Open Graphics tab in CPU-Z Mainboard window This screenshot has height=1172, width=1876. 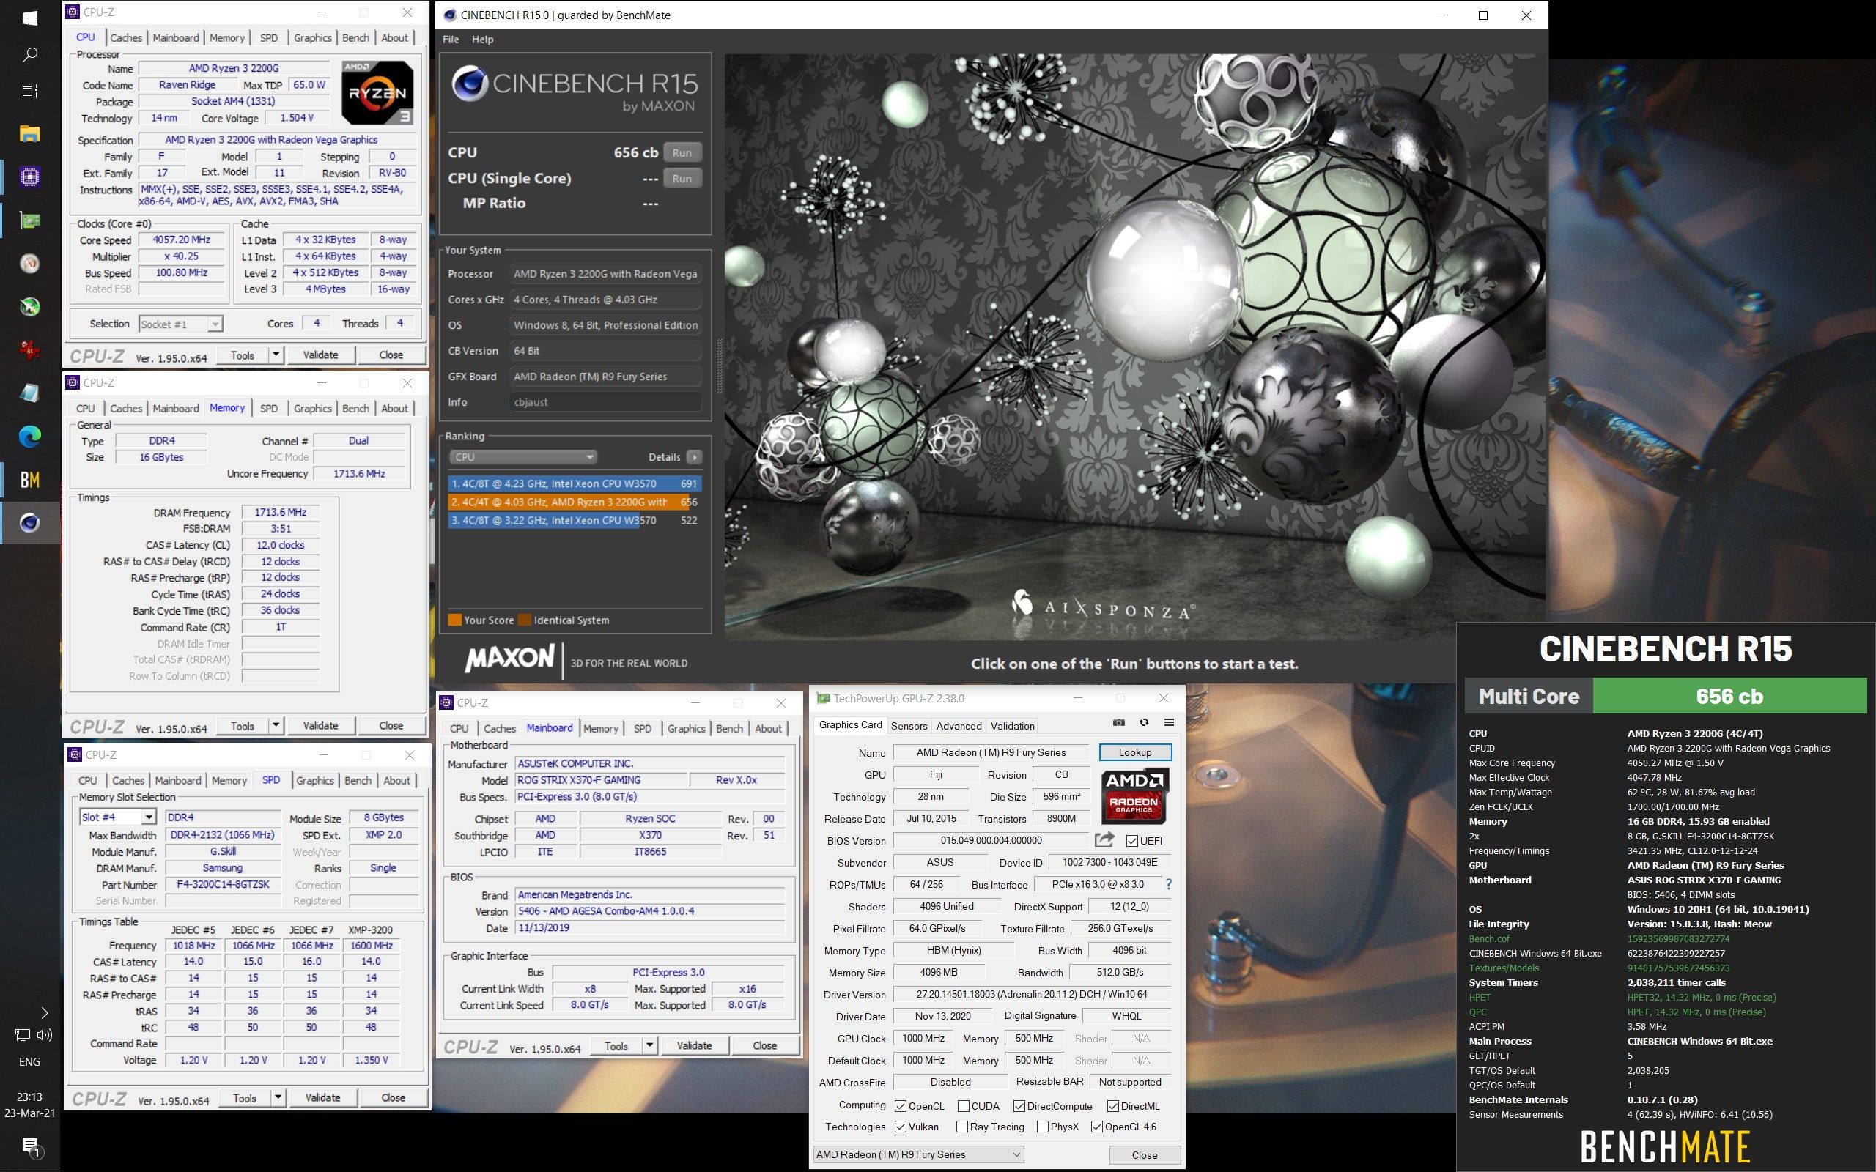coord(686,729)
